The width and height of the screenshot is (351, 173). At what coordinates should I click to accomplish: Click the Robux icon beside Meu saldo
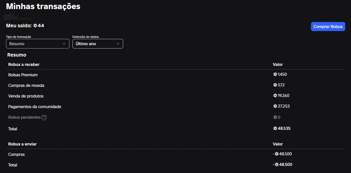pos(35,26)
